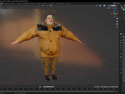Toggle X-ray view mode
Screen dimensions: 125x94
(108, 6)
